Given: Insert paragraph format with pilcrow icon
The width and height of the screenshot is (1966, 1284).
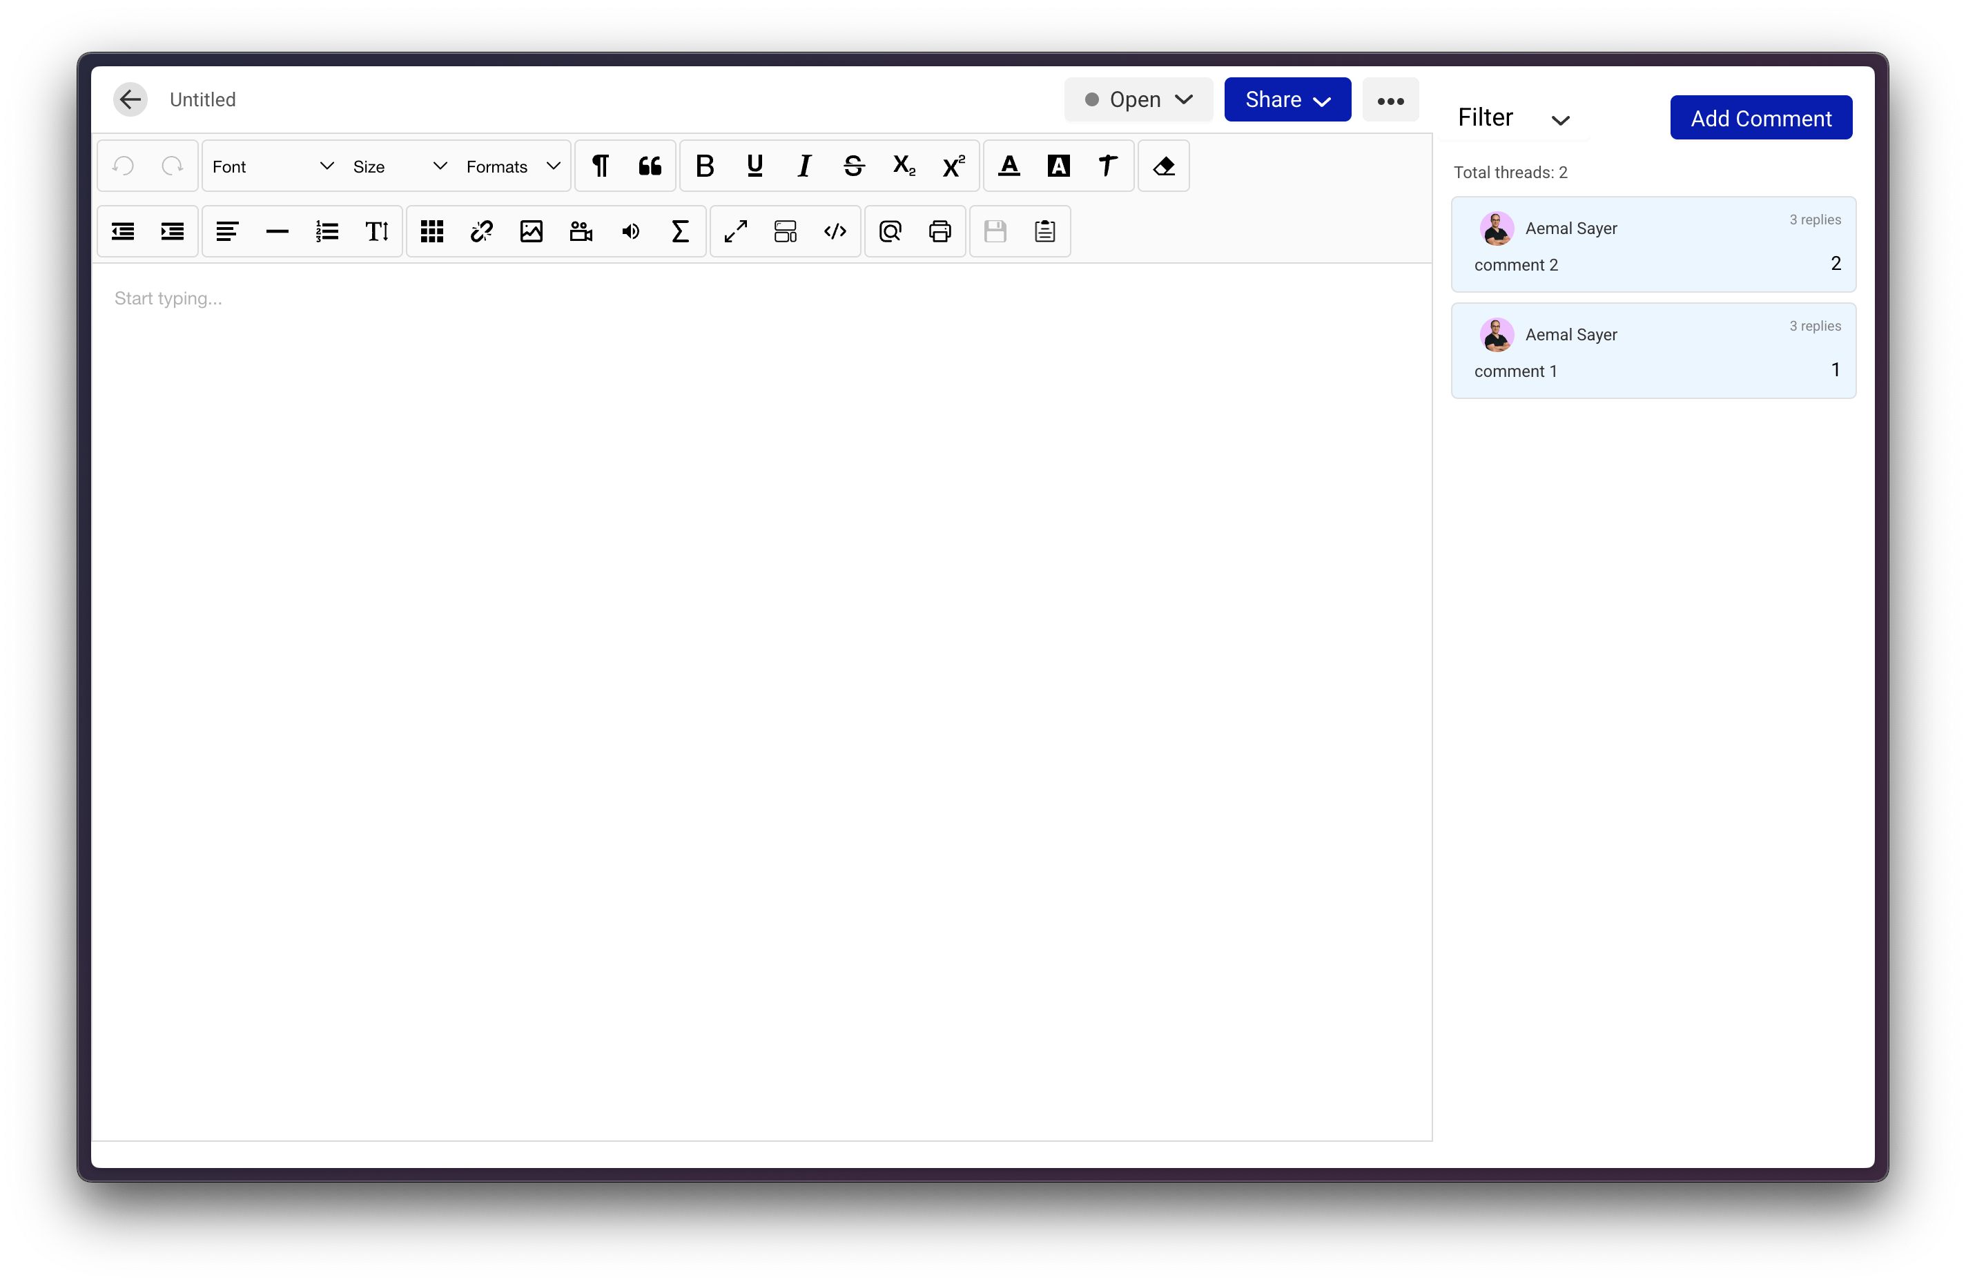Looking at the screenshot, I should point(601,167).
